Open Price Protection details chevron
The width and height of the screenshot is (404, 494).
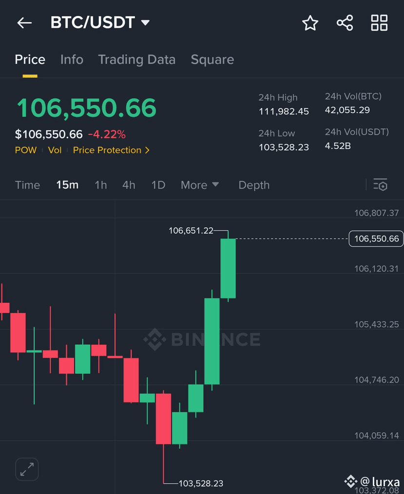(x=147, y=150)
